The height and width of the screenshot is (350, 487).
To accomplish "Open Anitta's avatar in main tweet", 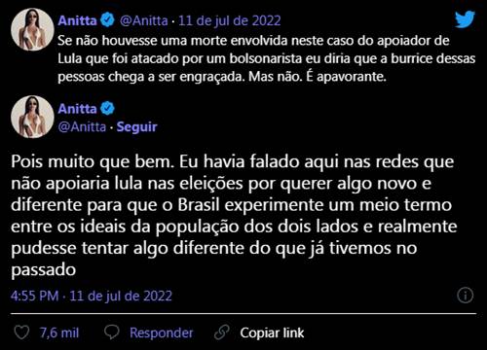I will tap(32, 117).
